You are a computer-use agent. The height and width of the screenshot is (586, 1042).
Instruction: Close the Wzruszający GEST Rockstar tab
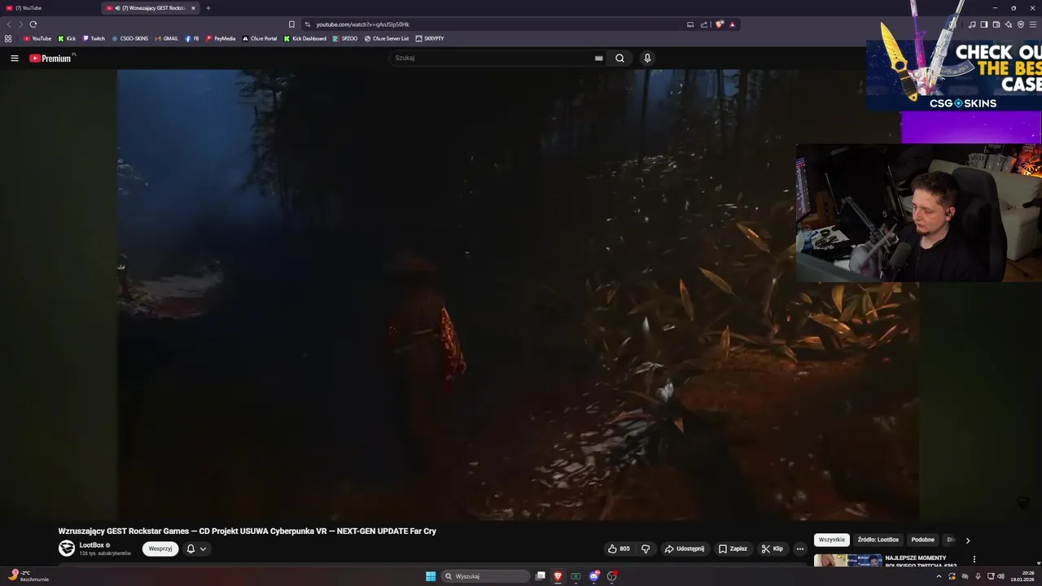(193, 8)
